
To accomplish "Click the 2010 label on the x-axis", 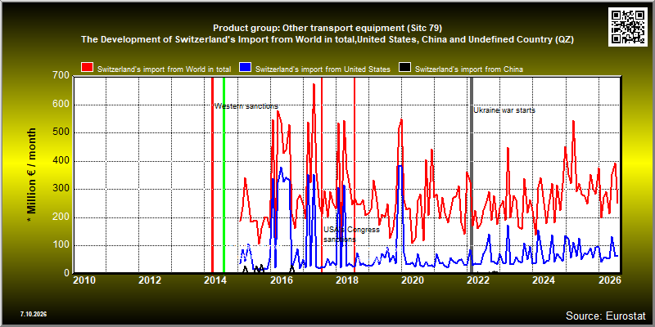I will 84,280.
